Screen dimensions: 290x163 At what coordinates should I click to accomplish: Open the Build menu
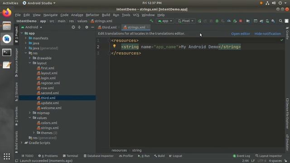tap(106, 15)
